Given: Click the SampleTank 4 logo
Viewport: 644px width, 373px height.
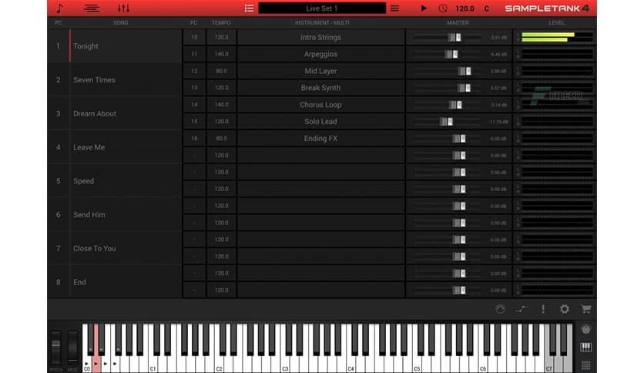Looking at the screenshot, I should pos(547,8).
